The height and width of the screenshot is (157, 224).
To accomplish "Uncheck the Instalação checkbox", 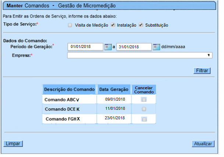I will click(113, 25).
